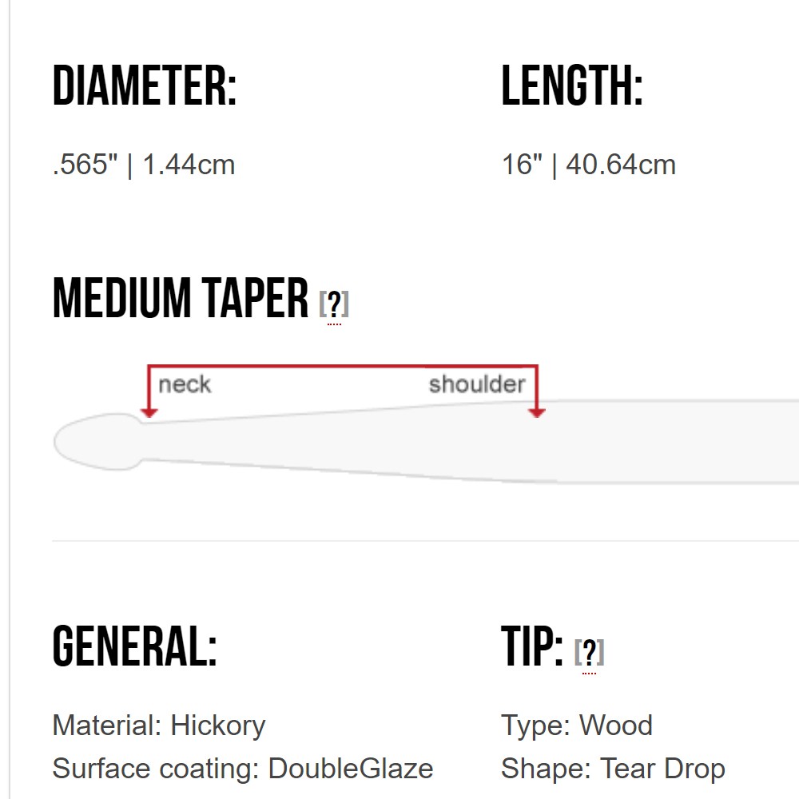Image resolution: width=799 pixels, height=799 pixels.
Task: Click the TIP heading text
Action: point(532,646)
